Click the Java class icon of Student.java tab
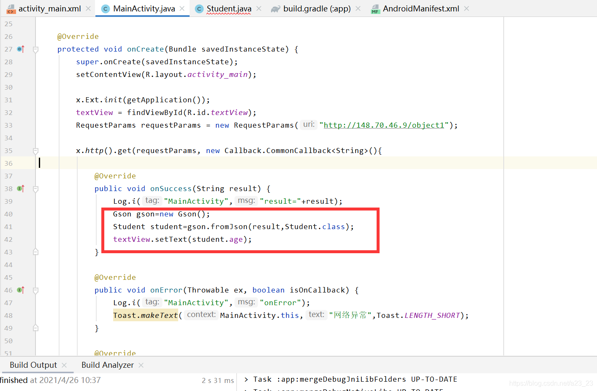597x391 pixels. click(x=199, y=8)
